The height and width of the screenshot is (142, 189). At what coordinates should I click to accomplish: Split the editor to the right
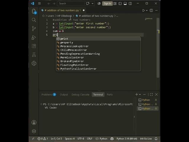pos(151,10)
